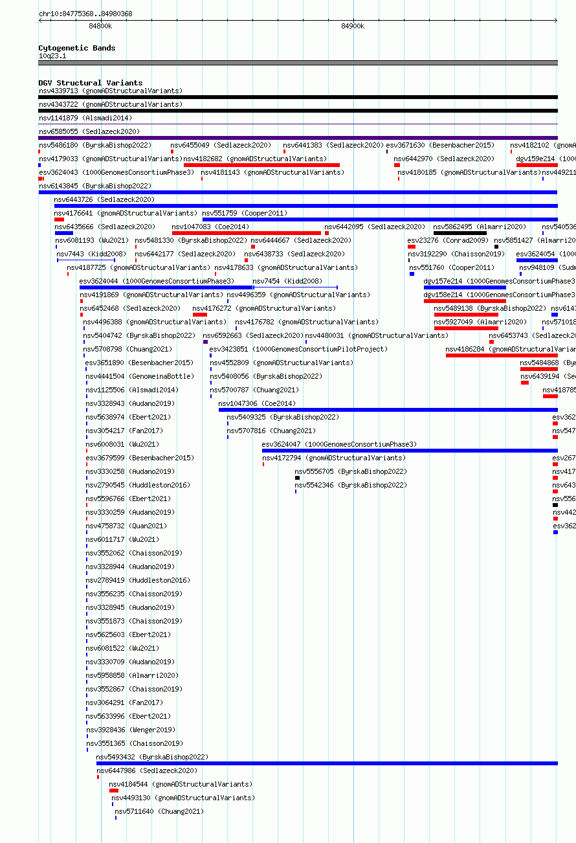Click the black nsv5862495 variant bar

click(460, 233)
